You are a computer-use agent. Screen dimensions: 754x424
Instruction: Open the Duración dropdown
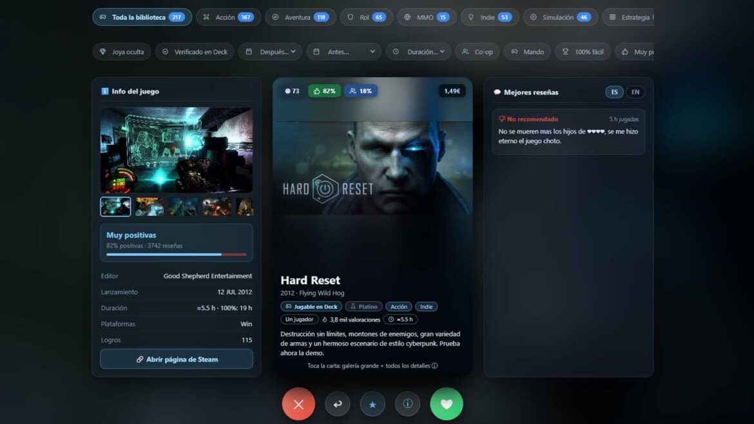click(418, 52)
